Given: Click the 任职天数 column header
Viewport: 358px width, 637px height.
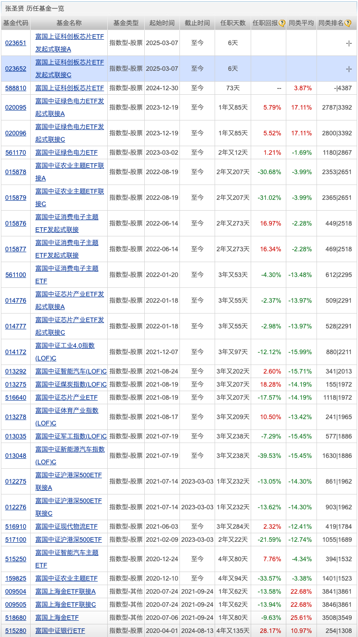Looking at the screenshot, I should click(x=233, y=23).
